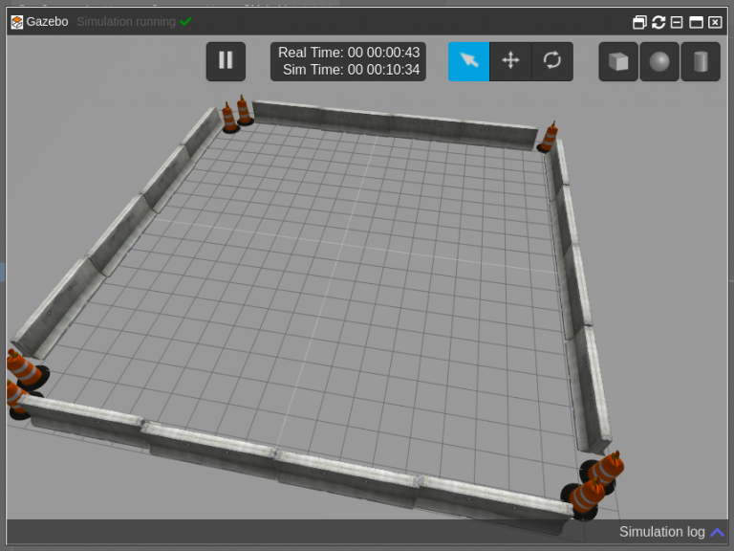Activate the translate (move) tool
734x551 pixels.
(510, 61)
